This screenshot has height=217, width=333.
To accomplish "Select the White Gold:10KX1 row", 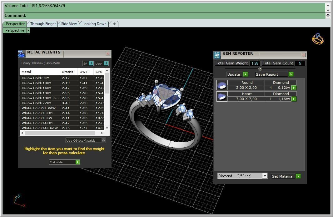I will 62,113.
